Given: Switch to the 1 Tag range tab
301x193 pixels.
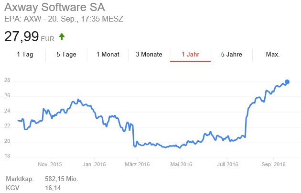Looking at the screenshot, I should coord(25,55).
